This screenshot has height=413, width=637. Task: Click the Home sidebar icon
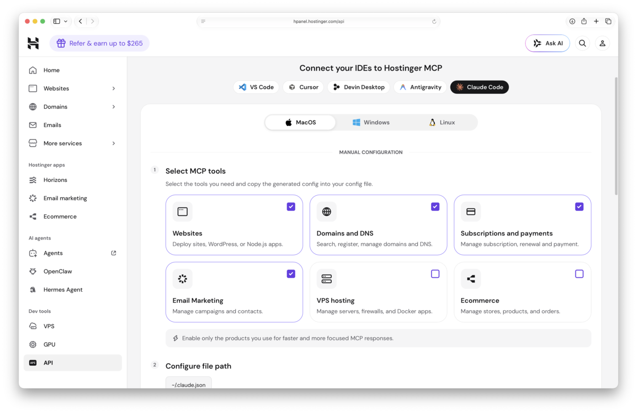coord(33,70)
